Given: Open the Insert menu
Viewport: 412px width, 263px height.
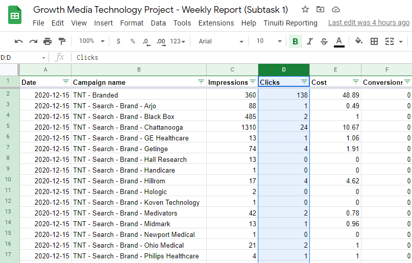Looking at the screenshot, I should point(104,23).
